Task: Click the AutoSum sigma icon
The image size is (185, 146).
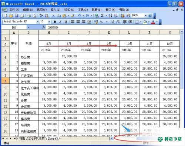Action: tap(102, 16)
